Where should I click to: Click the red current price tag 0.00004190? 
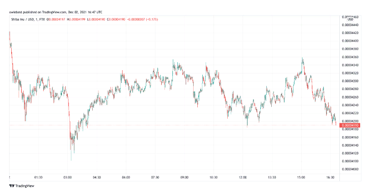[348, 125]
